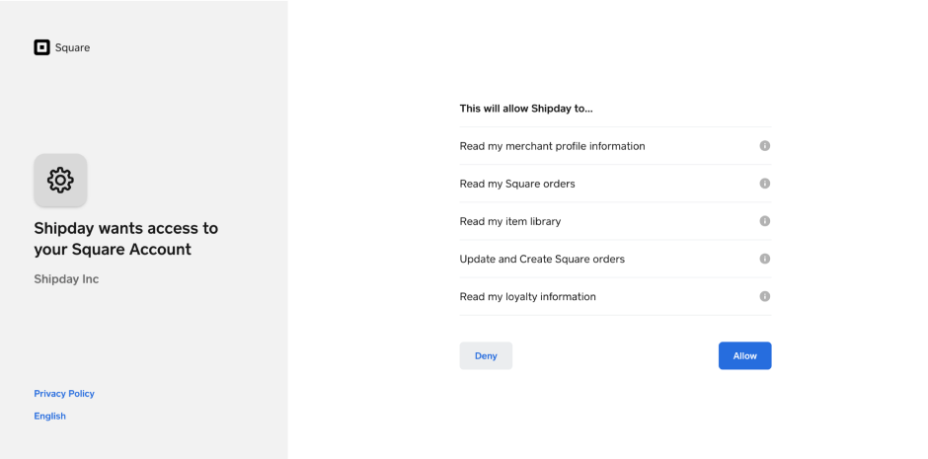Show info for merchant profile information permission
This screenshot has width=928, height=459.
tap(765, 145)
